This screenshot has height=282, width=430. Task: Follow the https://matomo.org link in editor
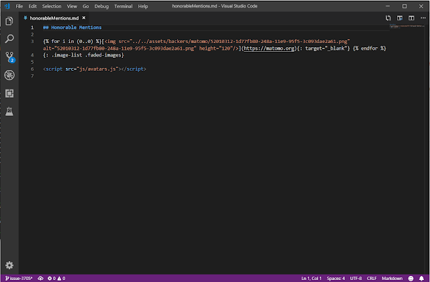tap(269, 48)
